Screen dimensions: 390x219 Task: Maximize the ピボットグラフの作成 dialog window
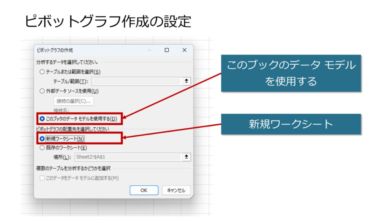[167, 50]
